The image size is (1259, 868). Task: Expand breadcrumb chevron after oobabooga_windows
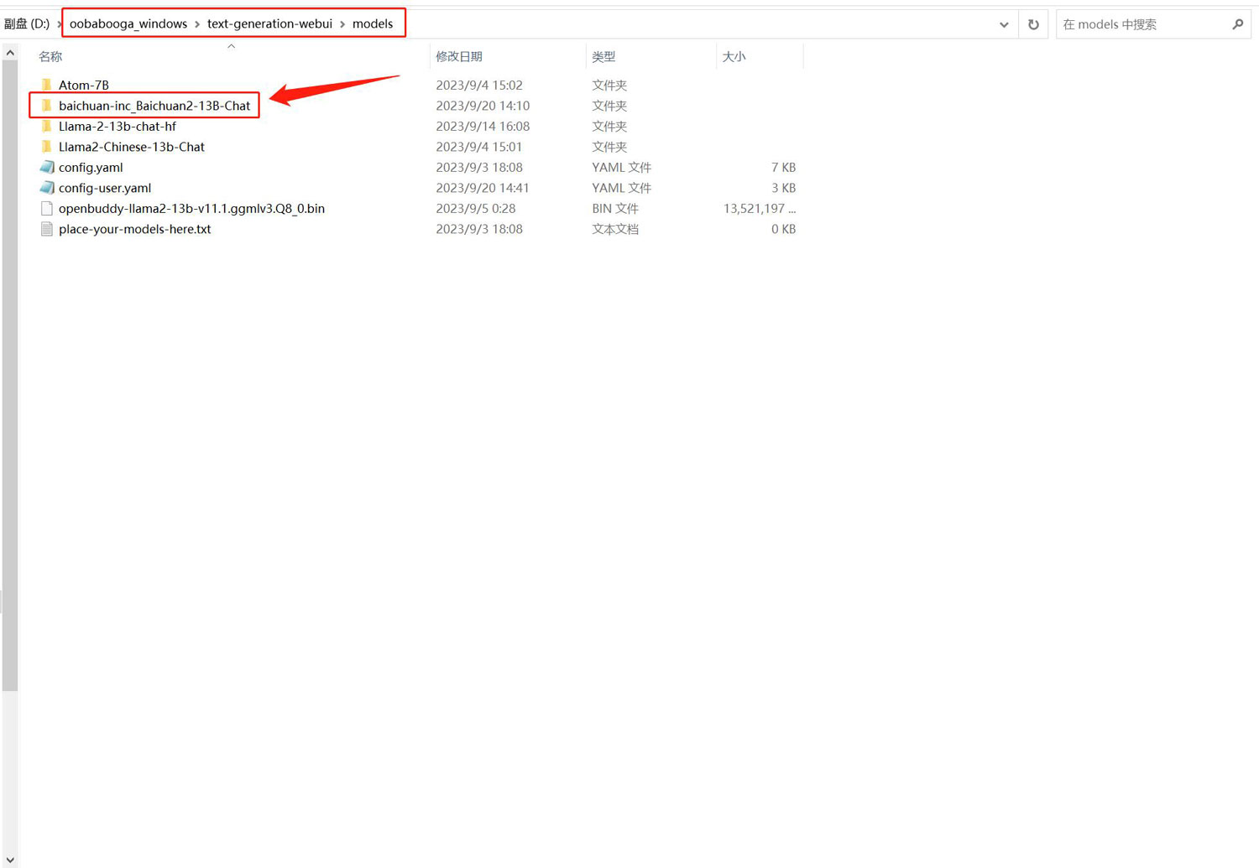(197, 24)
